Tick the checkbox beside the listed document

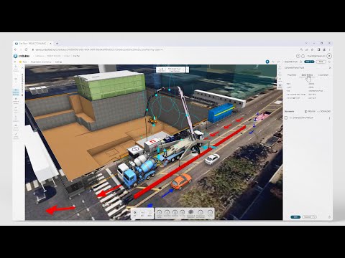coord(286,118)
